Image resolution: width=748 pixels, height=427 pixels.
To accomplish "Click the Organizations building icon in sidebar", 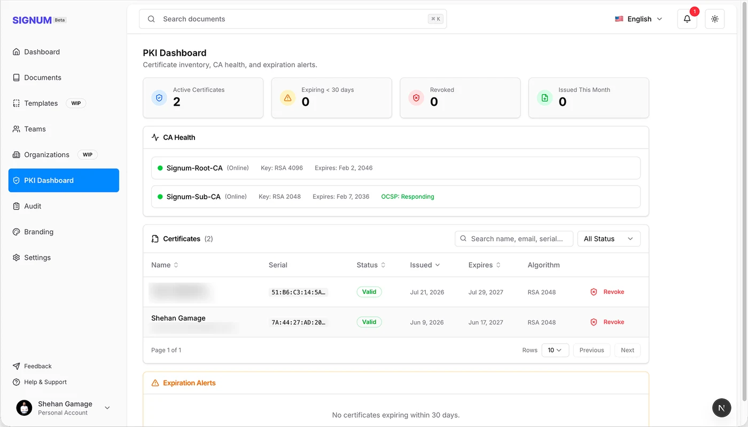I will tap(16, 154).
